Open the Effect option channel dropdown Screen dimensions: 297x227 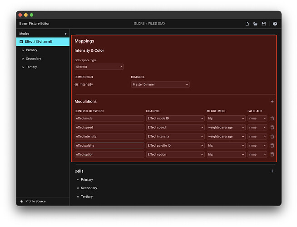tap(175, 154)
